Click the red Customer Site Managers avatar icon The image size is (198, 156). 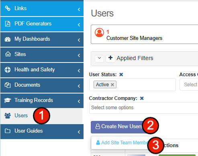click(x=99, y=33)
